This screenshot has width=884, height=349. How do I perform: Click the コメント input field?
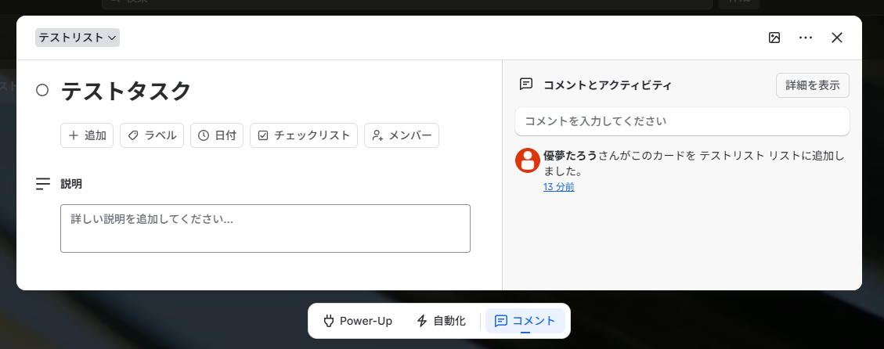coord(682,121)
